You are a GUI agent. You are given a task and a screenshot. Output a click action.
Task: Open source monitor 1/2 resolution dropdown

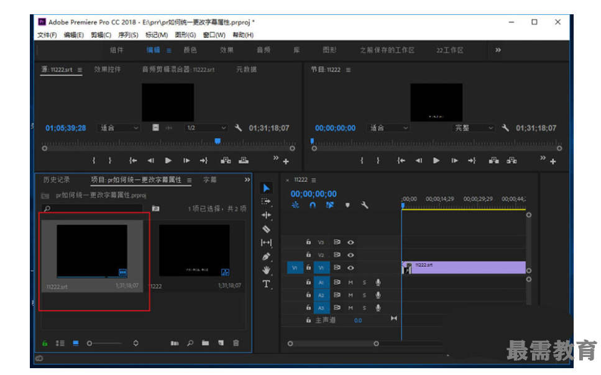206,128
